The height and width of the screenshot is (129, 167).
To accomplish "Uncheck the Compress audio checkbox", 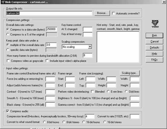I will [x=7, y=111].
